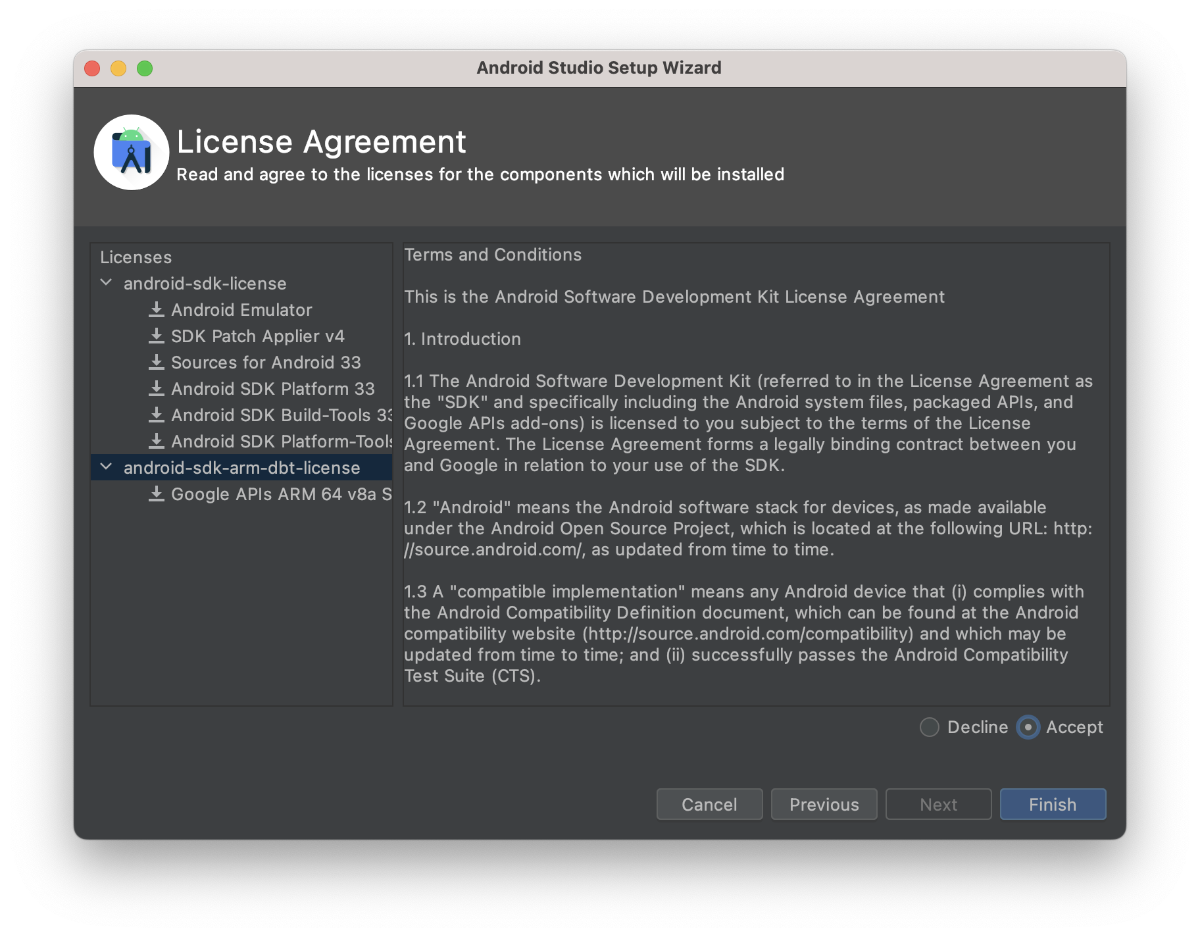The width and height of the screenshot is (1200, 937).
Task: Click the Cancel button
Action: [709, 804]
